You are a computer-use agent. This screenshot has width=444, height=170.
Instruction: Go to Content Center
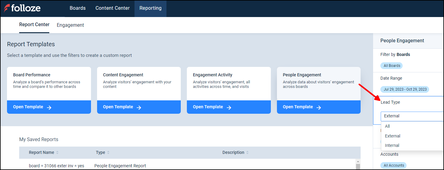coord(113,8)
